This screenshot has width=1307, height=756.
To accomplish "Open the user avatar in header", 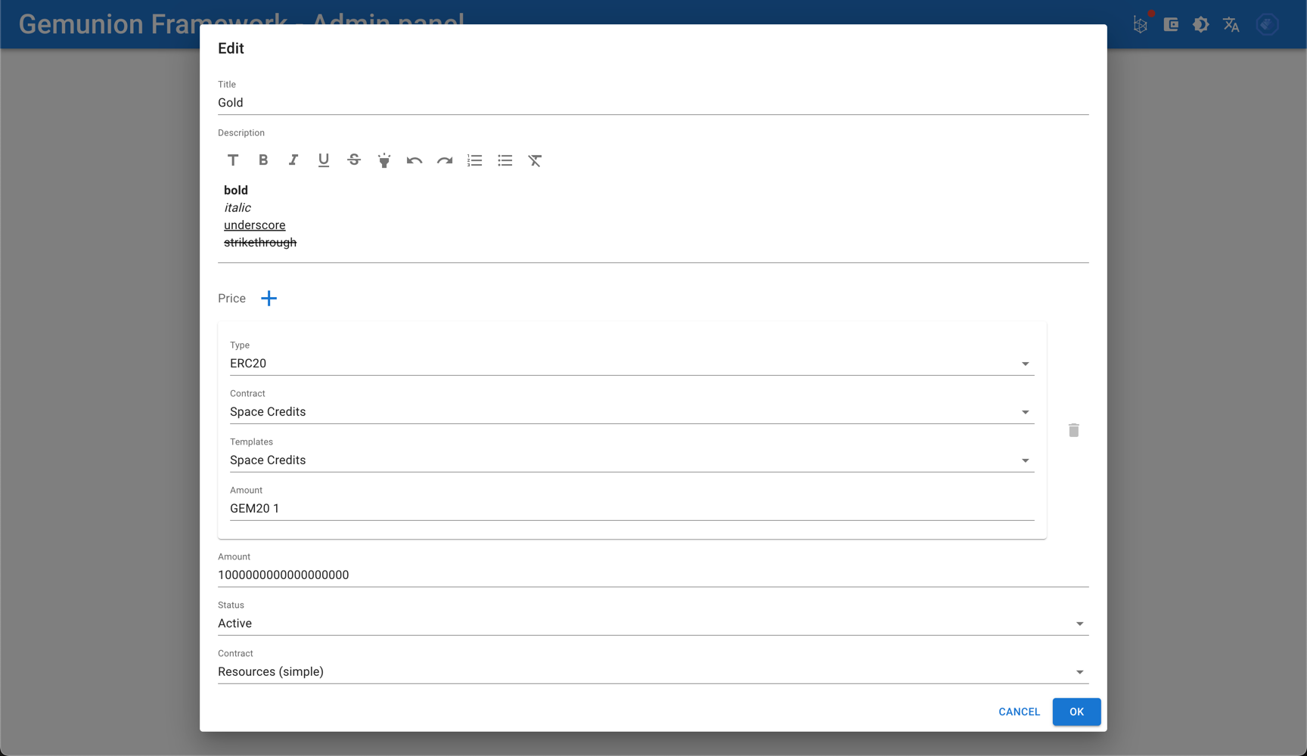I will point(1268,24).
